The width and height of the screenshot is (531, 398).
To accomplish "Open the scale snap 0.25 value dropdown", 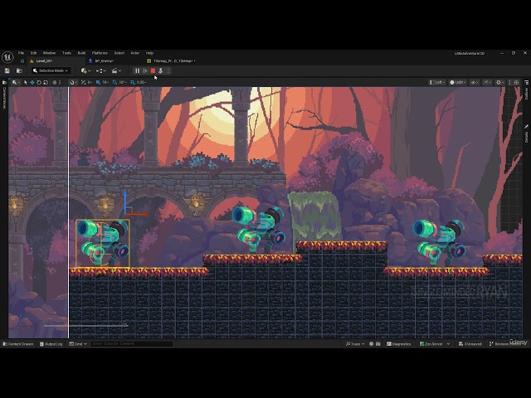I will coord(142,82).
